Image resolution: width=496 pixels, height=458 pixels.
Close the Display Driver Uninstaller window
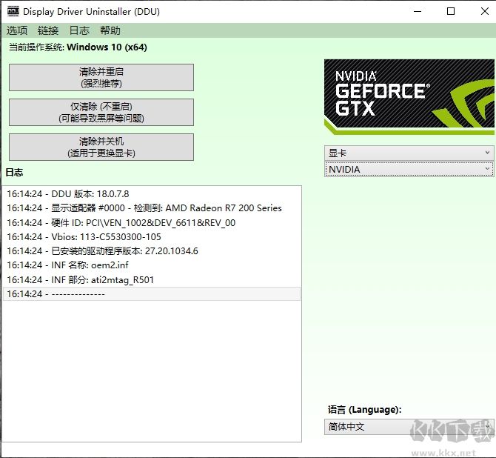pos(482,11)
